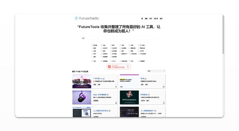The height and width of the screenshot is (131, 239).
Task: Go to the 家 nav item
Action: 142,18
